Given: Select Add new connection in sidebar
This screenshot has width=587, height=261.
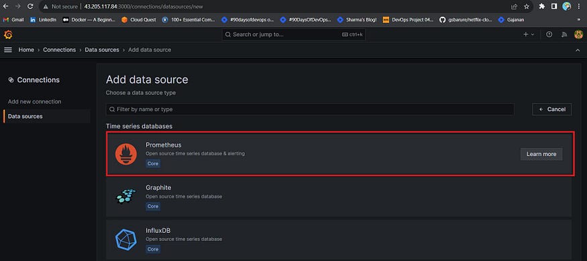Looking at the screenshot, I should point(34,102).
